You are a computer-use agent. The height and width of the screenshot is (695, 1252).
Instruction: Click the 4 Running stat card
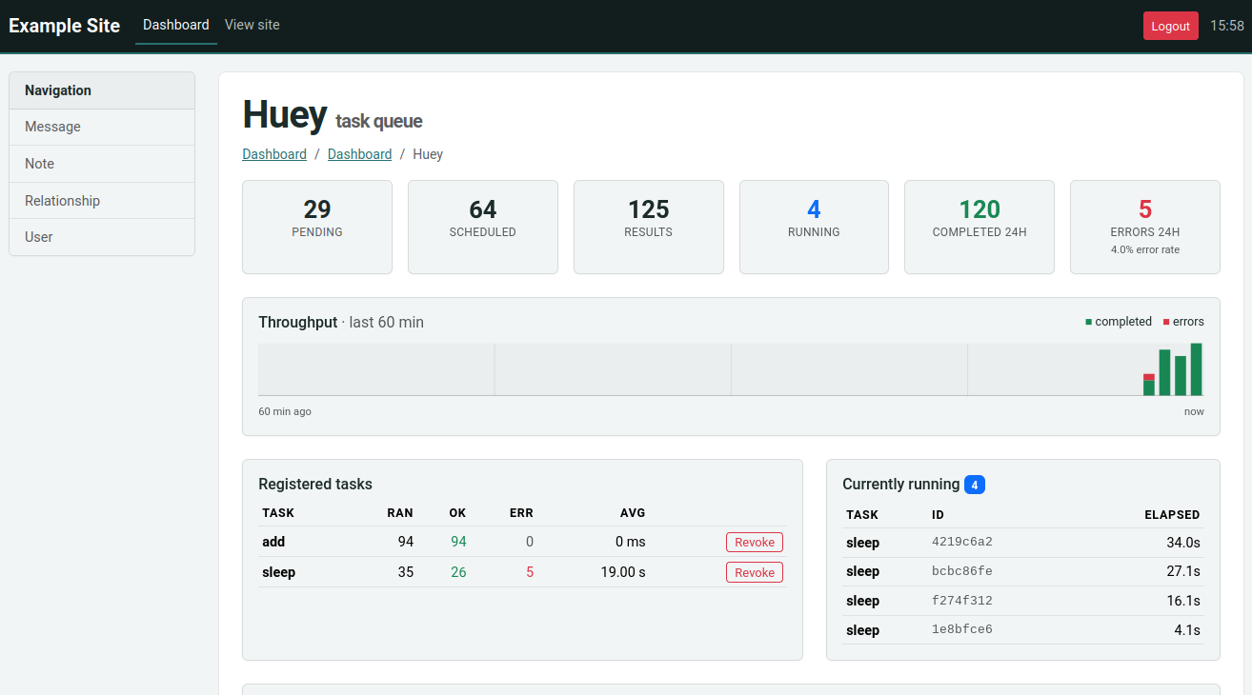814,227
